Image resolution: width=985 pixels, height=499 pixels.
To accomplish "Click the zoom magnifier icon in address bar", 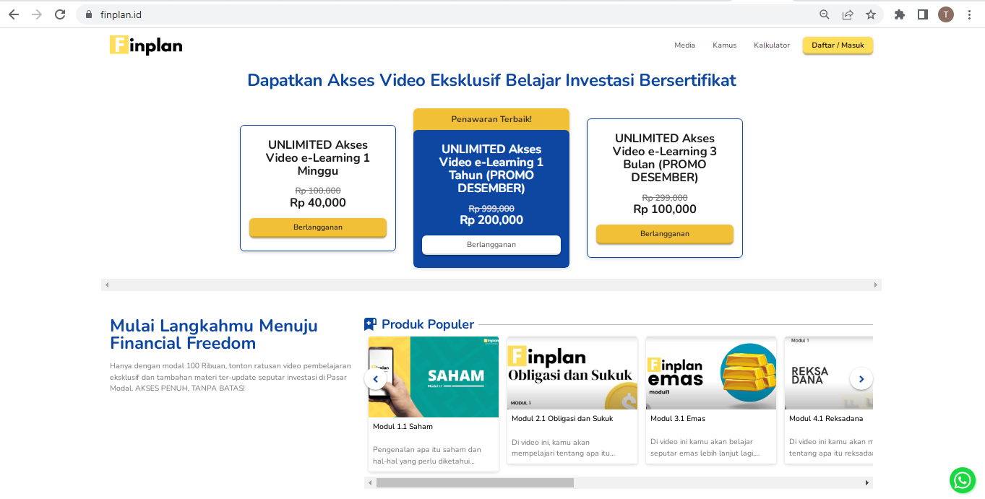I will click(824, 14).
